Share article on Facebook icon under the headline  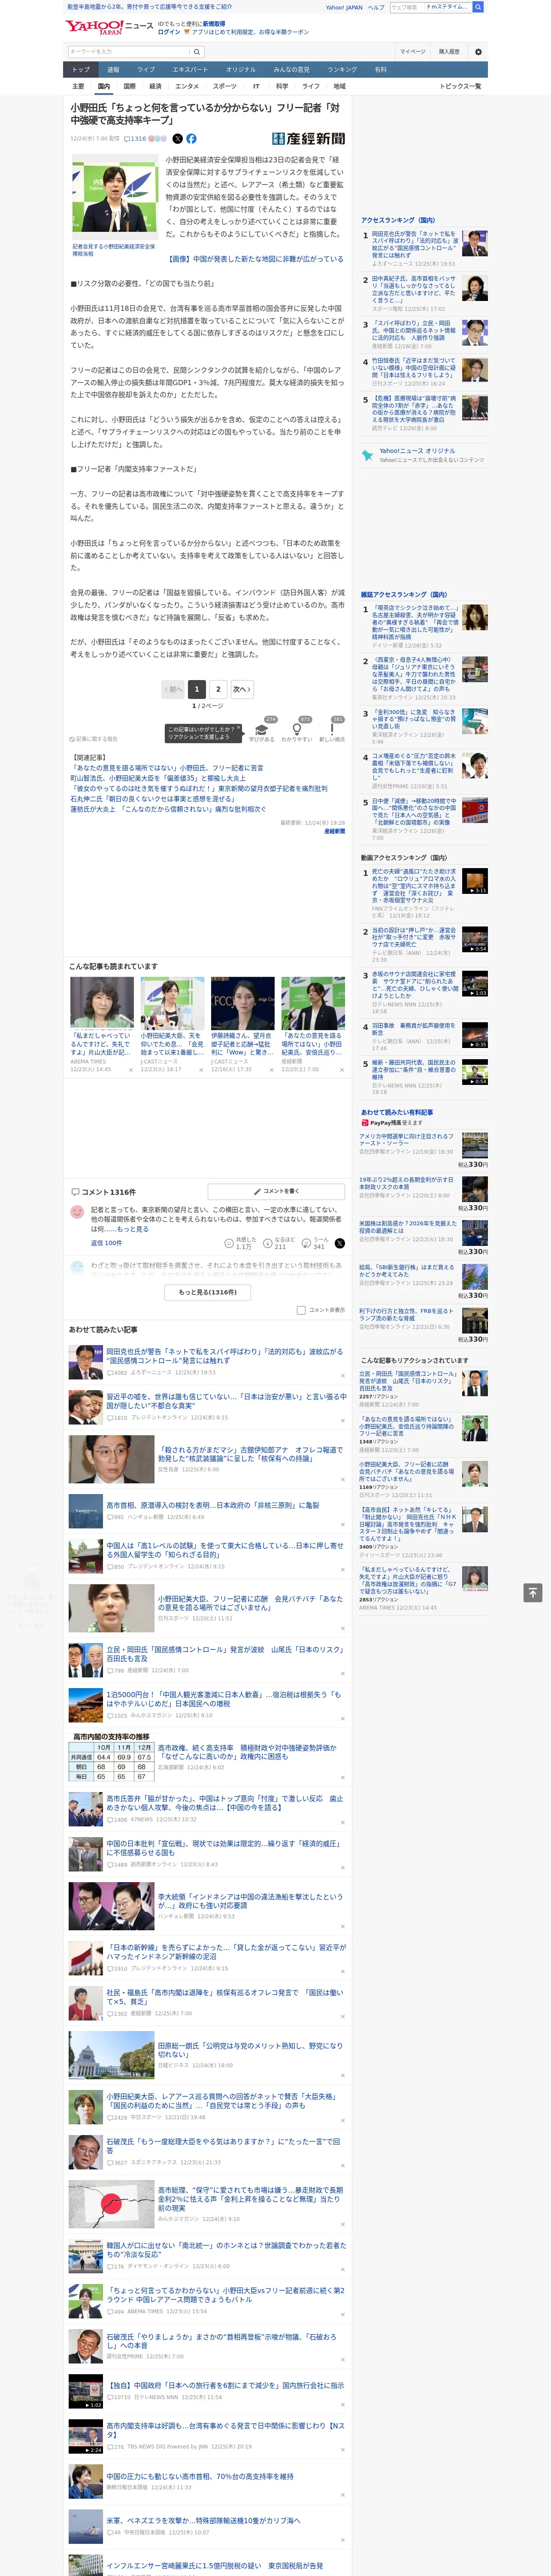point(191,139)
